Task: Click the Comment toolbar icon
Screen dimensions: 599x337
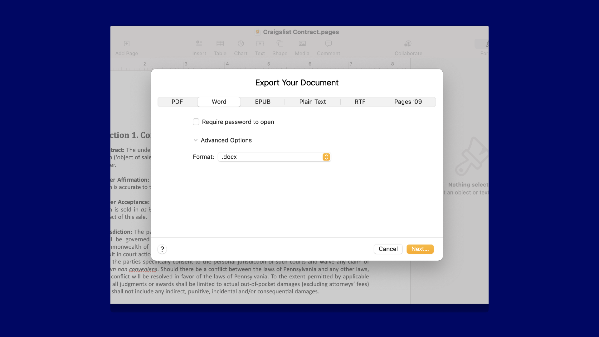Action: (x=329, y=44)
